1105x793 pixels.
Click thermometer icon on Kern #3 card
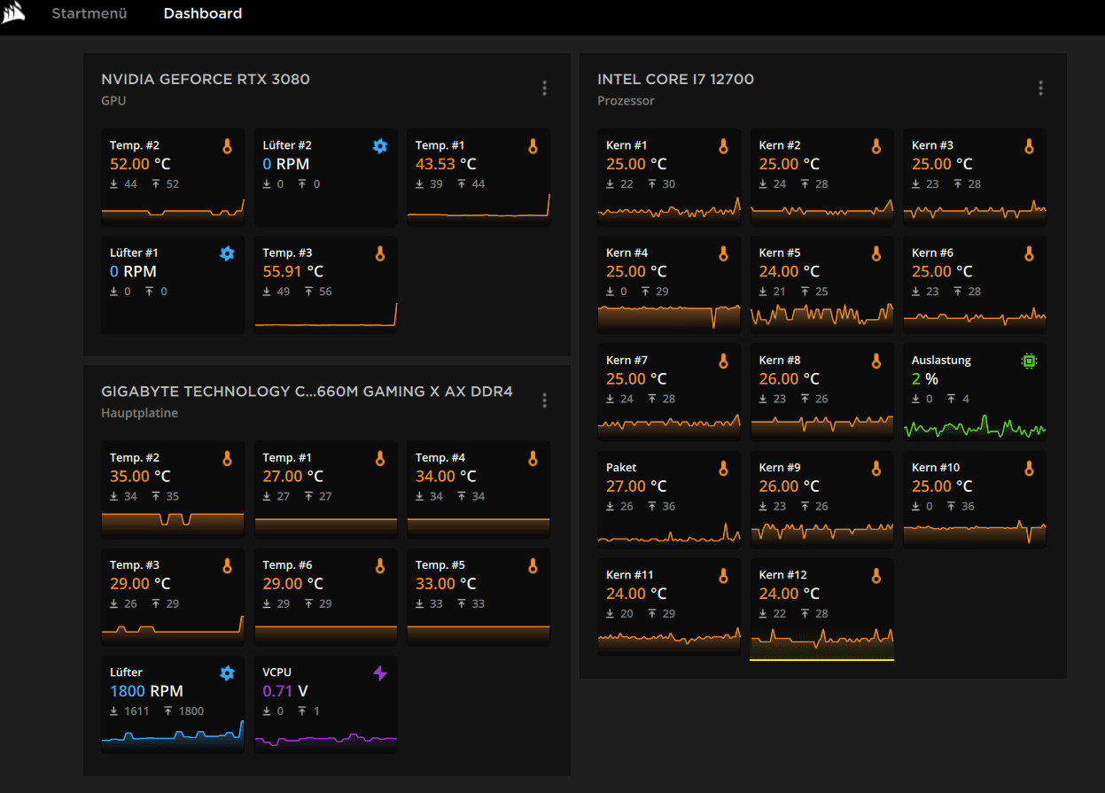tap(1029, 146)
